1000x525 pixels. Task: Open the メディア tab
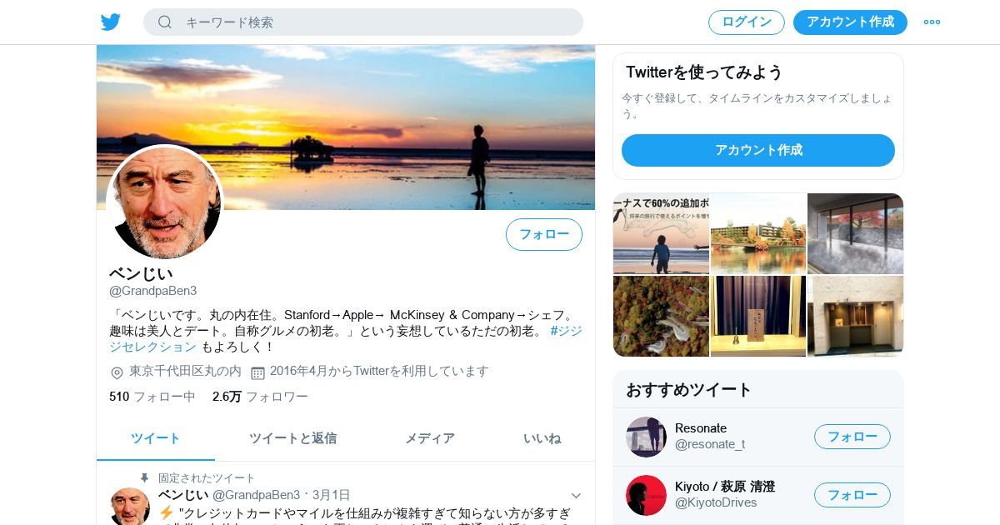coord(430,438)
